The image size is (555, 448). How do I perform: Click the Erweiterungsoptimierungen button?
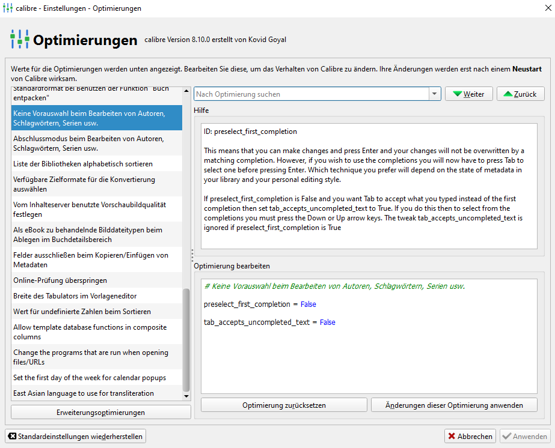(101, 413)
